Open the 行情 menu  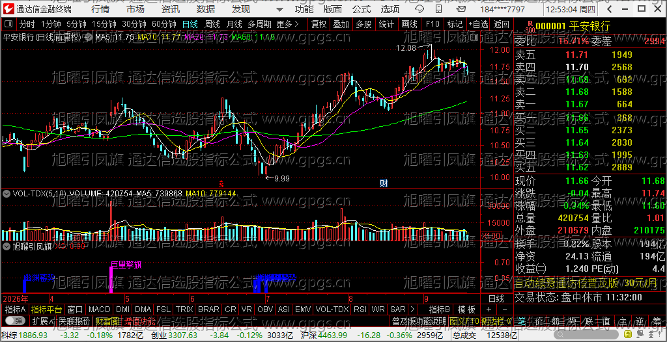(x=100, y=9)
